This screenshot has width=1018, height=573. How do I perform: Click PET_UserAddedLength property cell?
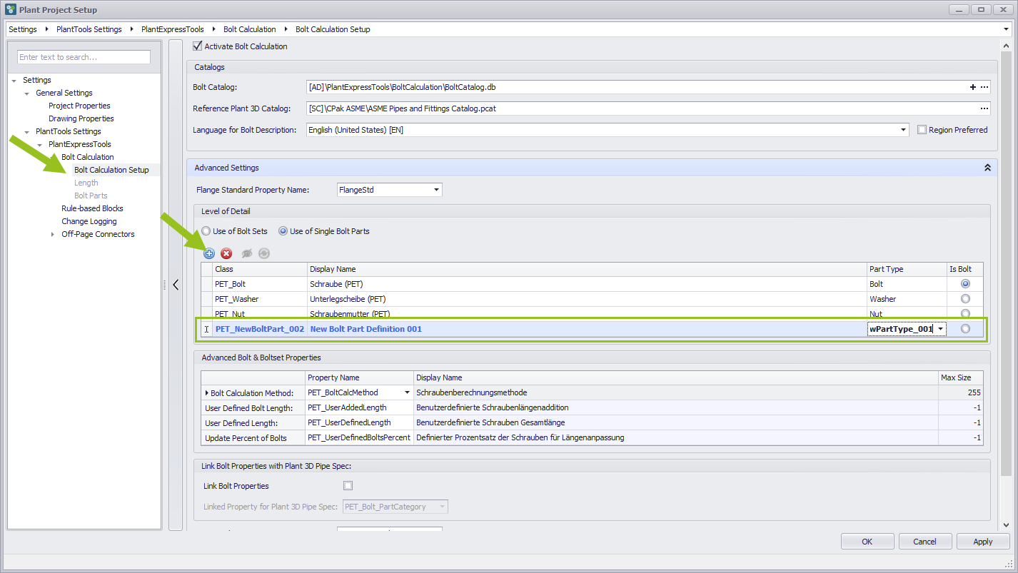359,407
